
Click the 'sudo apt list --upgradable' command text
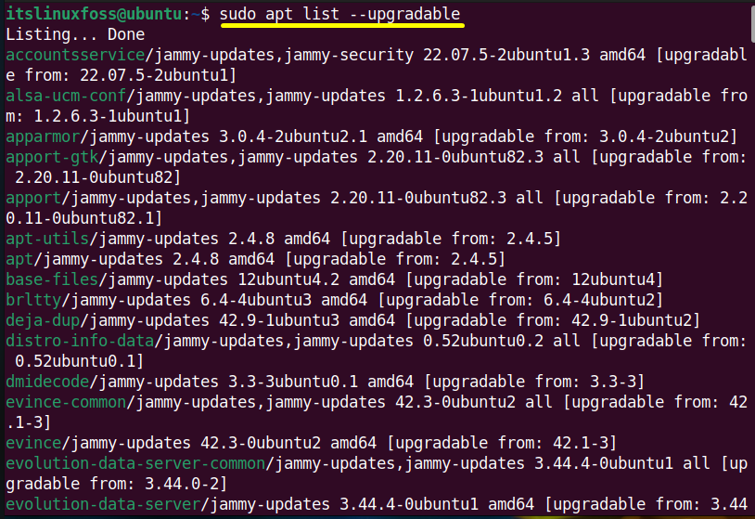(340, 14)
